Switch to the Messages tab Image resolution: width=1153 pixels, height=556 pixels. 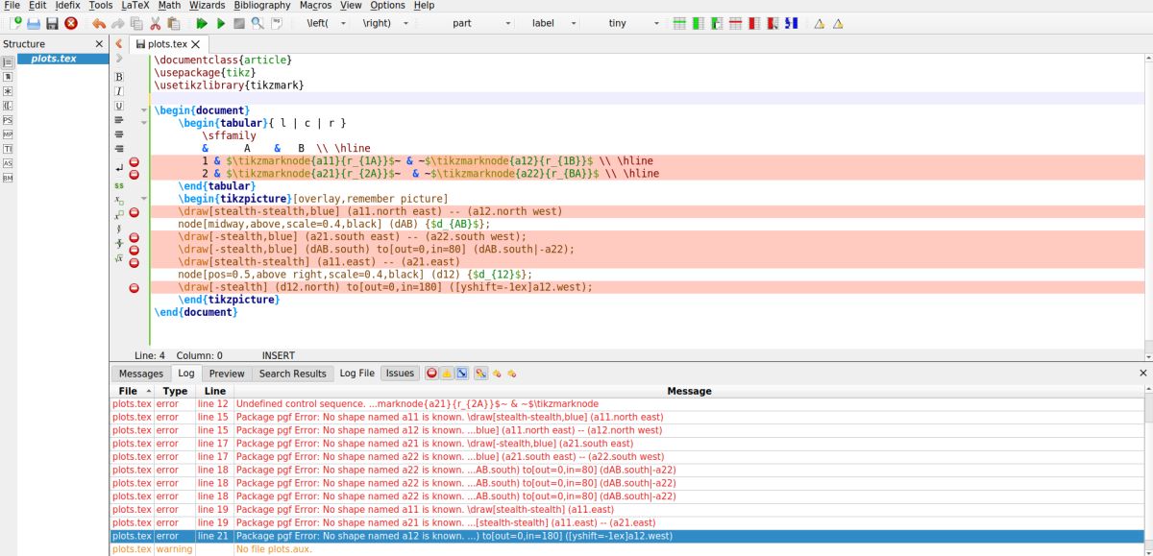141,374
